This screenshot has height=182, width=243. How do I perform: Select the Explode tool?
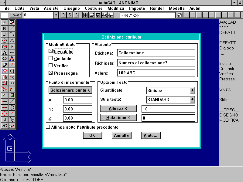tap(12, 77)
